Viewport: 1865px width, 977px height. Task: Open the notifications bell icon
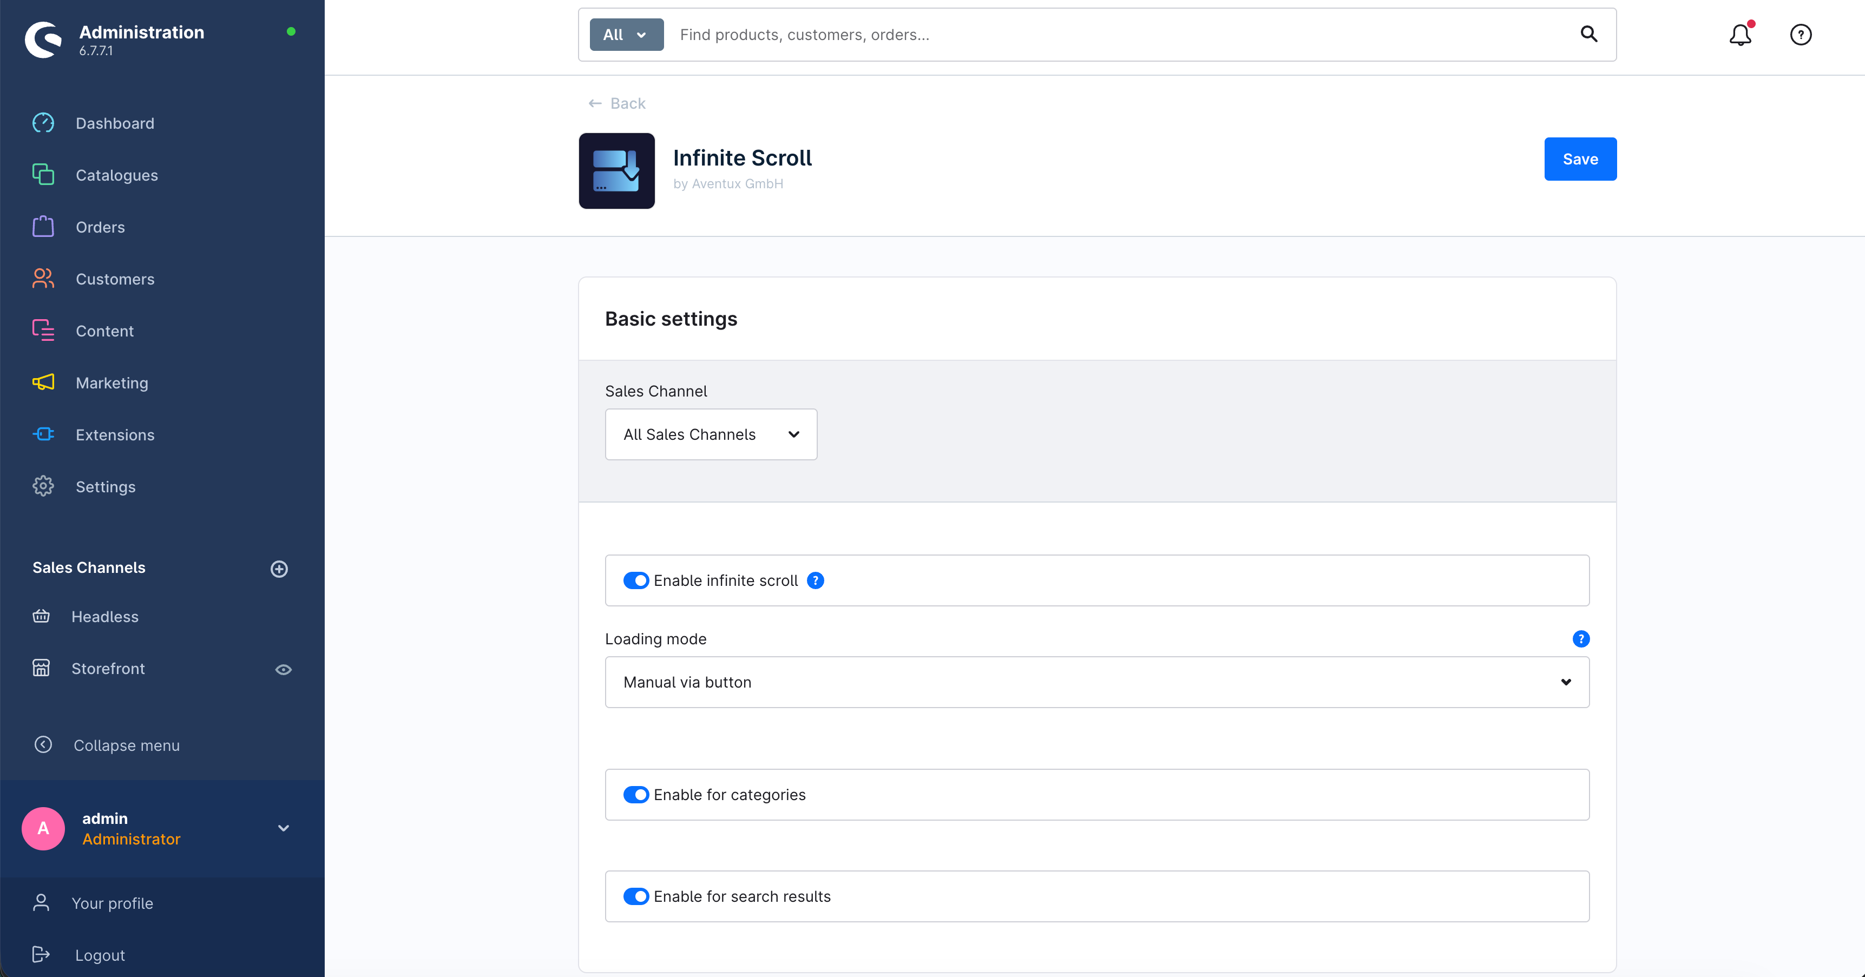click(x=1740, y=35)
